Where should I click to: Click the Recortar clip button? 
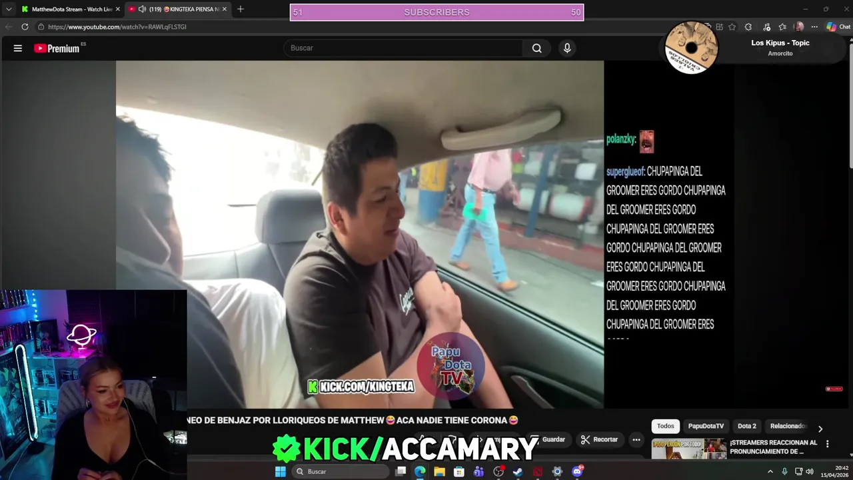coord(599,439)
